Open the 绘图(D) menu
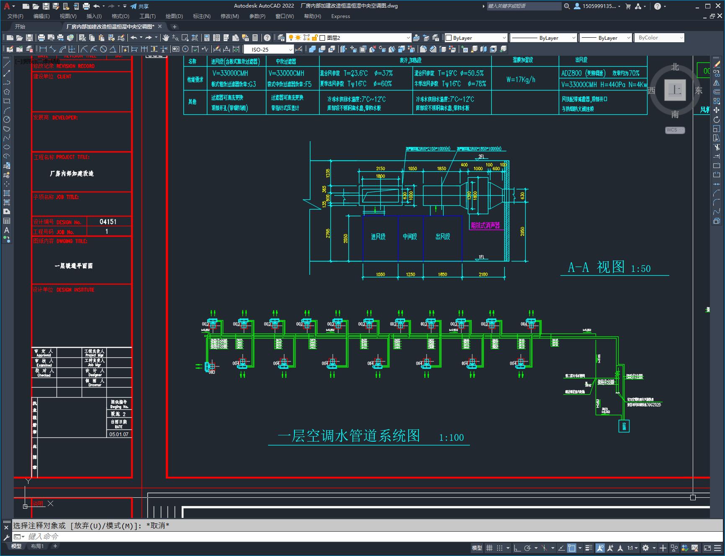 (x=174, y=16)
